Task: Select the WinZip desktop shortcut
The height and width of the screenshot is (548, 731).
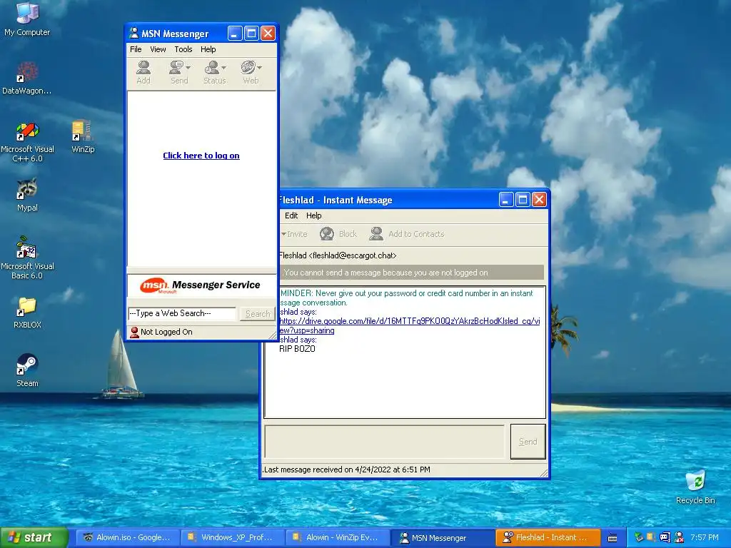Action: point(83,136)
